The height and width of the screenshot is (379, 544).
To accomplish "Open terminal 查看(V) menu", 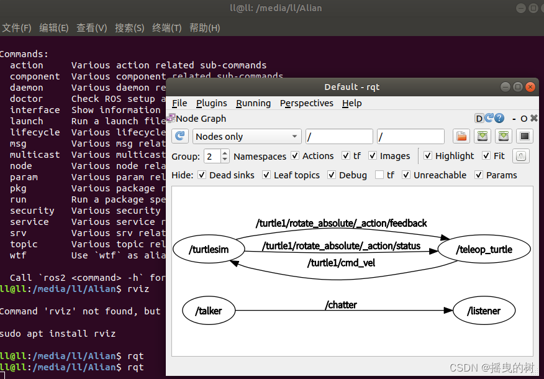I will tap(91, 28).
